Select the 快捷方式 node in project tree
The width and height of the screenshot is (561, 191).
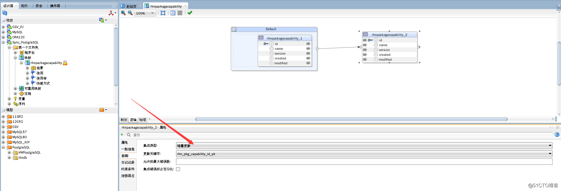[x=43, y=83]
